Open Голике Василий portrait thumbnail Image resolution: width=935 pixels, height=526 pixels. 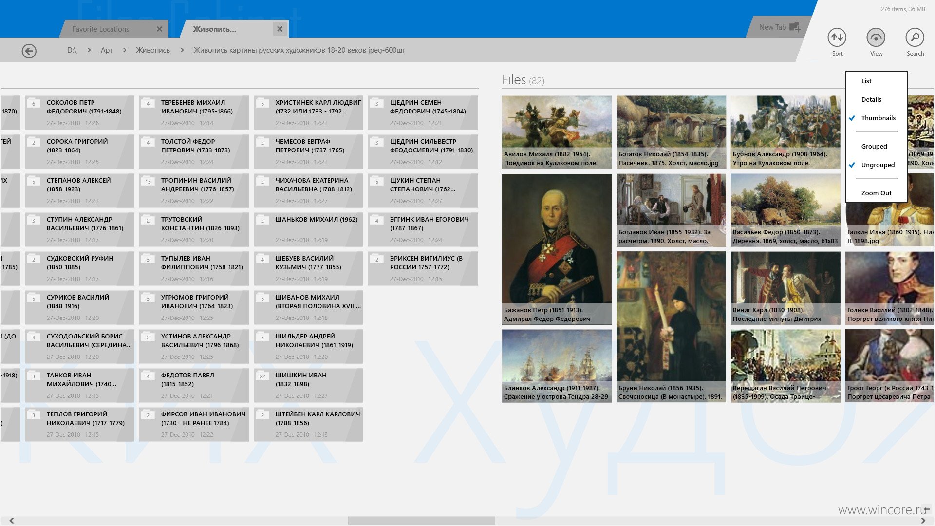tap(890, 288)
